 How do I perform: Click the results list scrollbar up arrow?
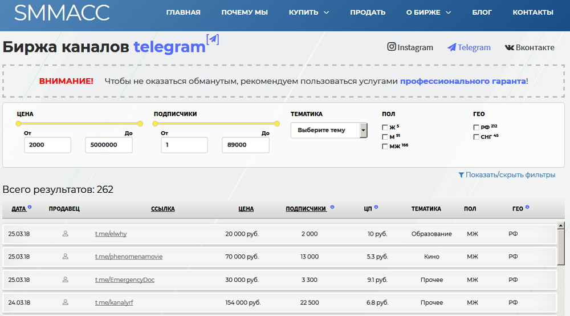point(561,225)
